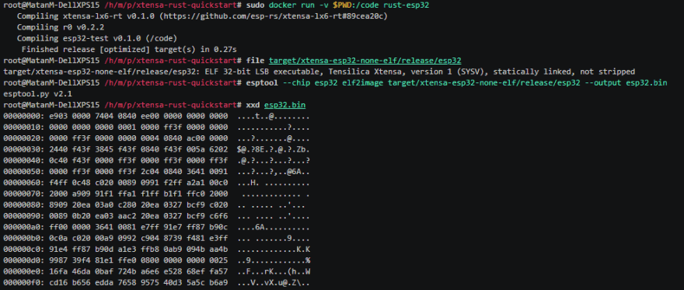Image resolution: width=684 pixels, height=290 pixels.
Task: Select the 'Compiling esp32-test v0.1.0 (/code)' line
Action: coord(97,38)
